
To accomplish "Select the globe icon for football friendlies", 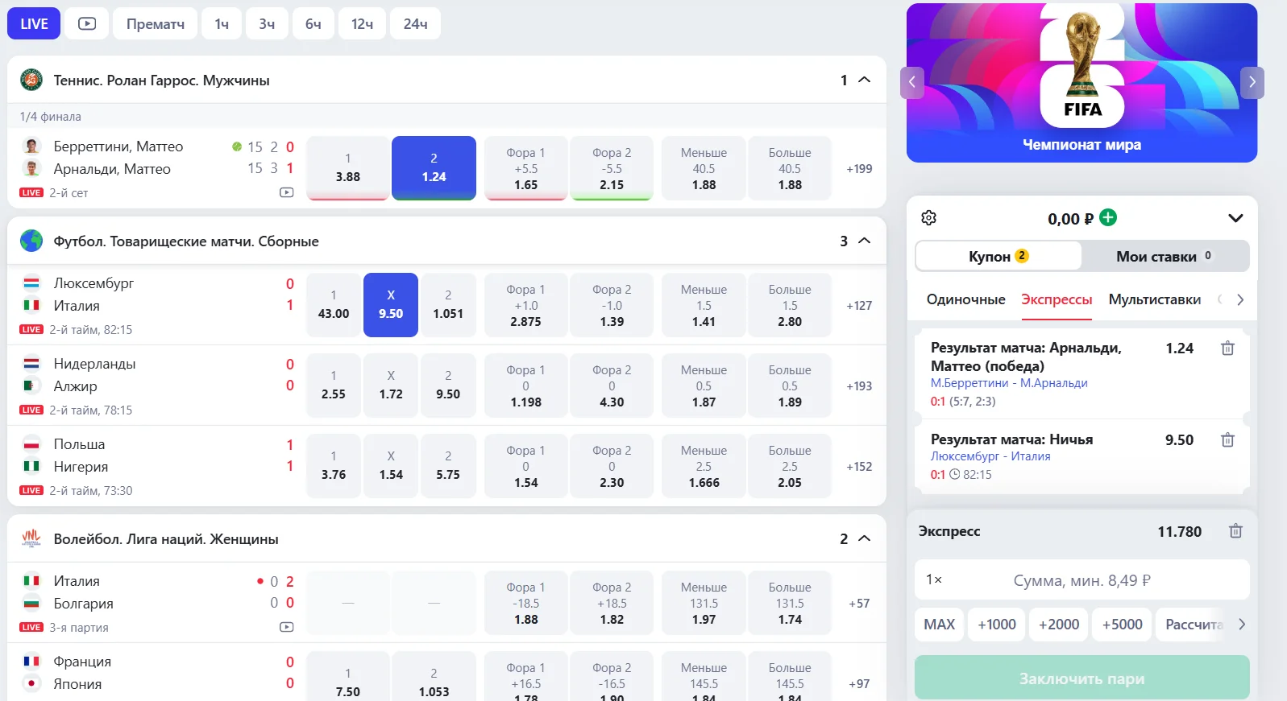I will tap(31, 241).
